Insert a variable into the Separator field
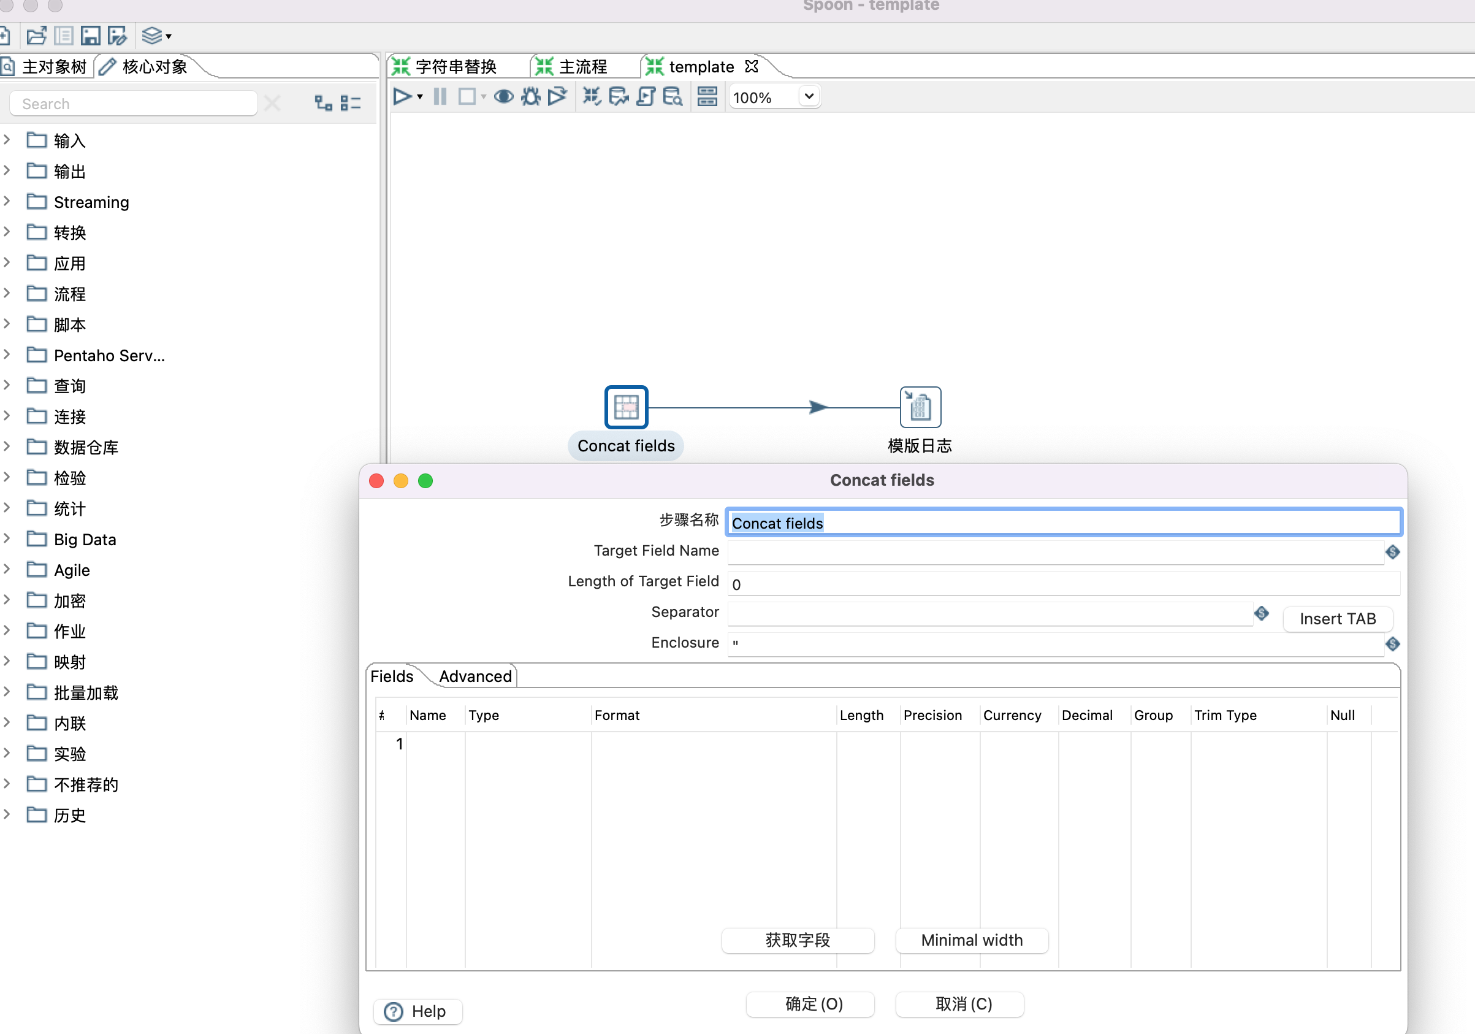 point(1261,614)
